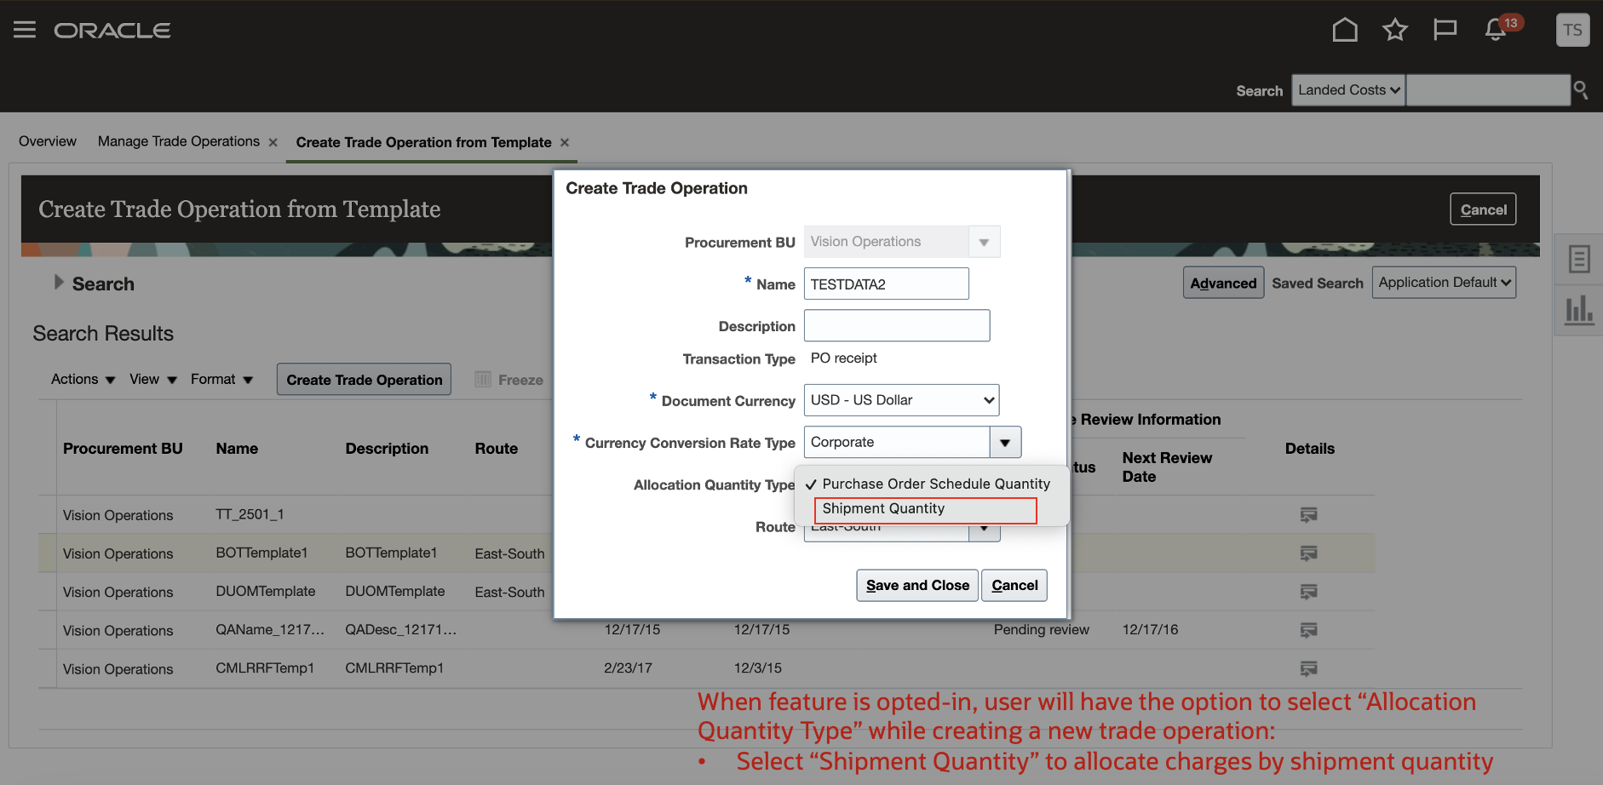Select the BOTTemplate1 name cell

click(261, 553)
